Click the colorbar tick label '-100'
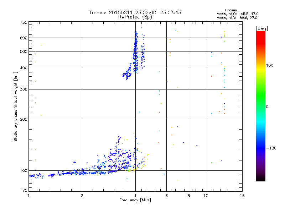This screenshot has height=213, width=285. tap(271, 148)
